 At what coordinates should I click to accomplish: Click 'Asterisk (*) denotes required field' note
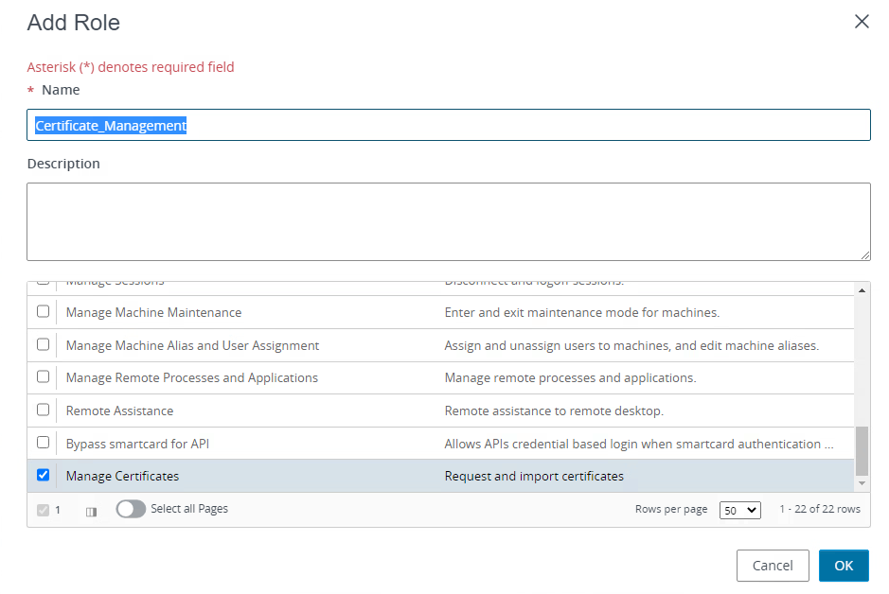coord(131,67)
